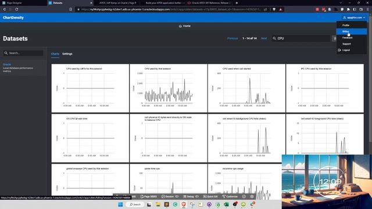
Task: Click the 12:09 clock overlay window
Action: [x=327, y=182]
